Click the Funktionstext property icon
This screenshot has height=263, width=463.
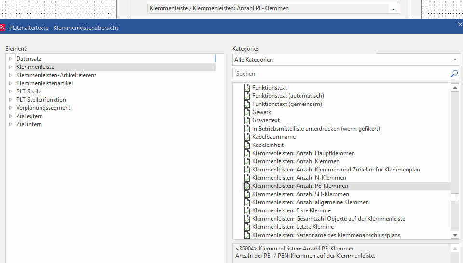tap(247, 88)
